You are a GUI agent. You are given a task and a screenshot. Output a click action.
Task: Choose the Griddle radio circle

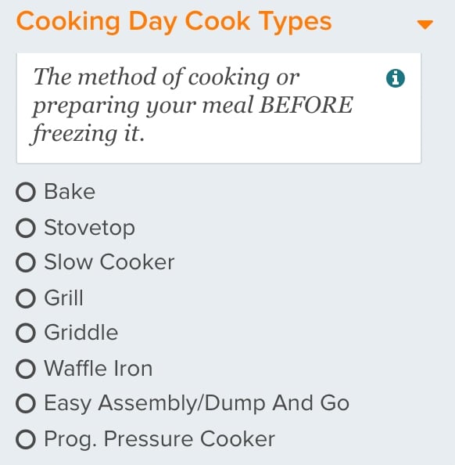coord(26,333)
